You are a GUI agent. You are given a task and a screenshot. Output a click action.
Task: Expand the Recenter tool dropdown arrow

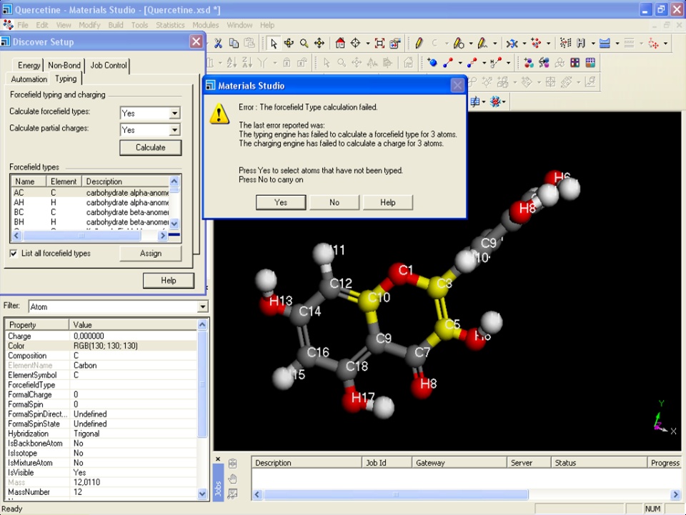pos(367,44)
